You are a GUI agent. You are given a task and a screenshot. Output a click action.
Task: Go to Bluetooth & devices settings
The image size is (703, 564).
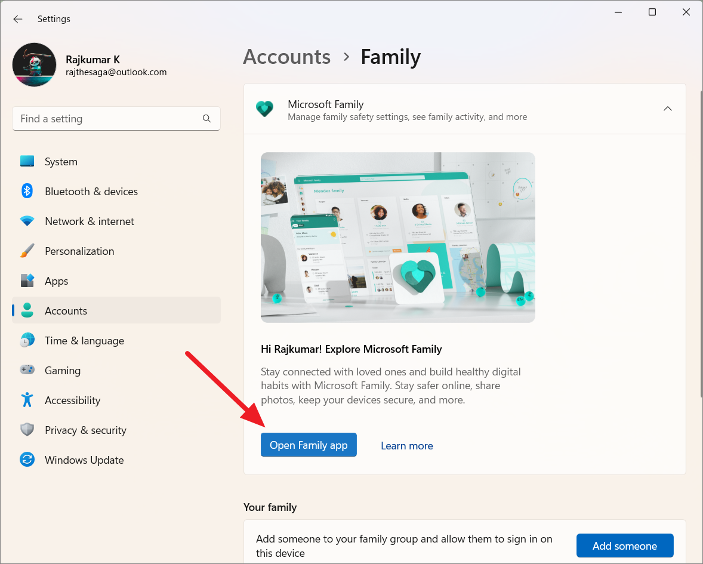[x=116, y=192]
